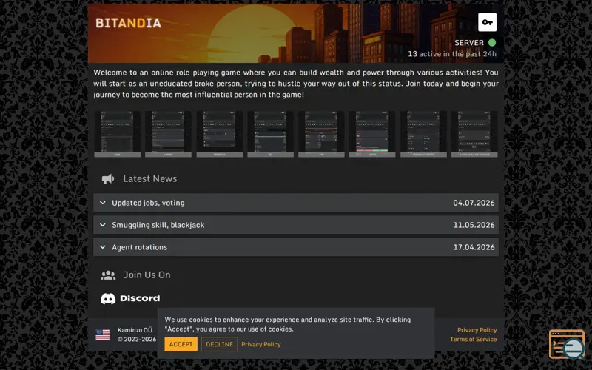View the eighth screenshot thumbnail
Viewport: 592px width, 370px height.
(x=474, y=134)
